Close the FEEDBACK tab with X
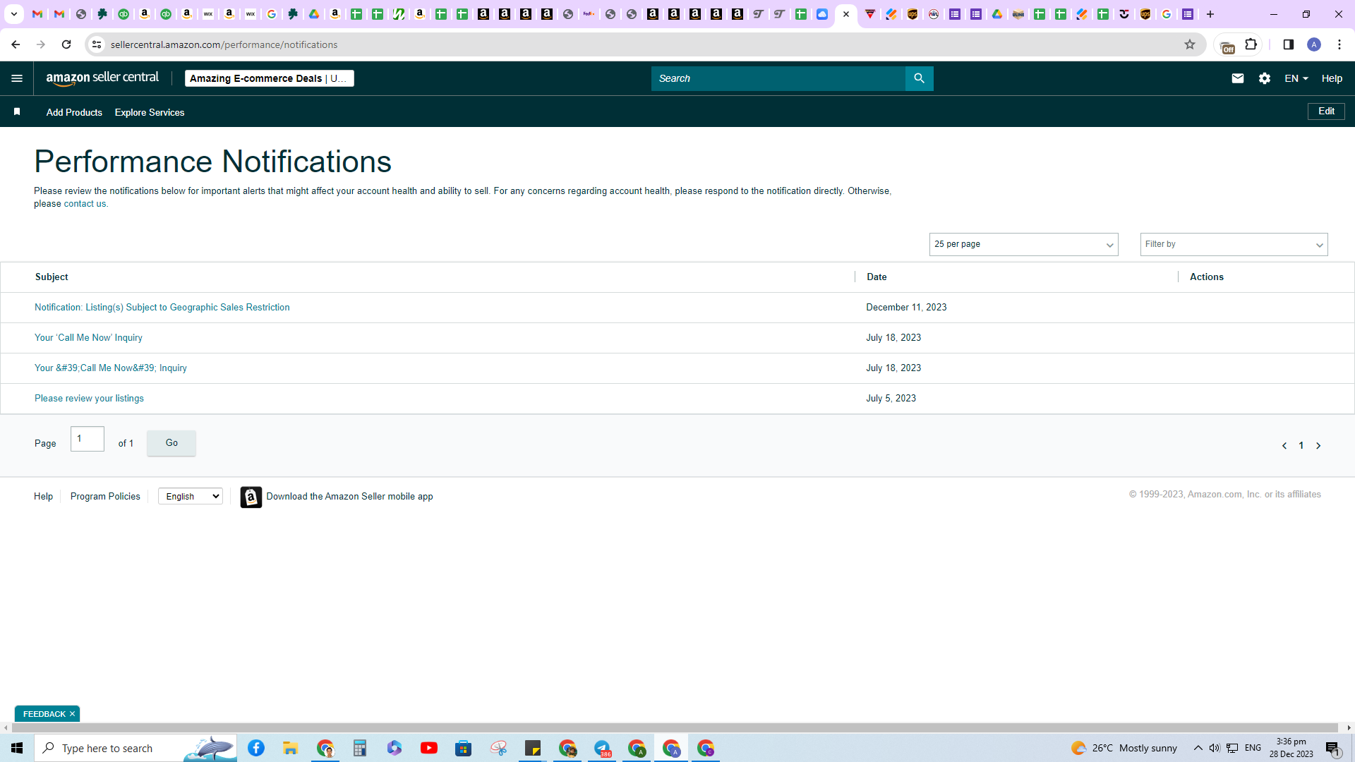This screenshot has width=1355, height=762. pyautogui.click(x=72, y=714)
